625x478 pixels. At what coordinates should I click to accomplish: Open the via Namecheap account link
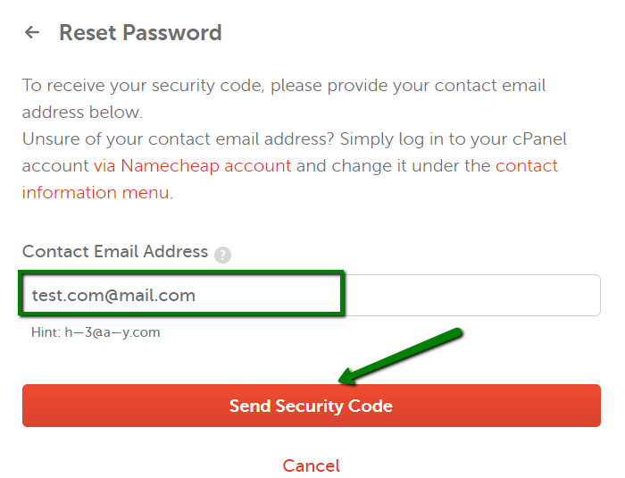[192, 165]
